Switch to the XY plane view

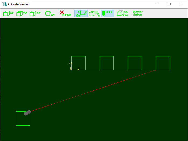8,13
